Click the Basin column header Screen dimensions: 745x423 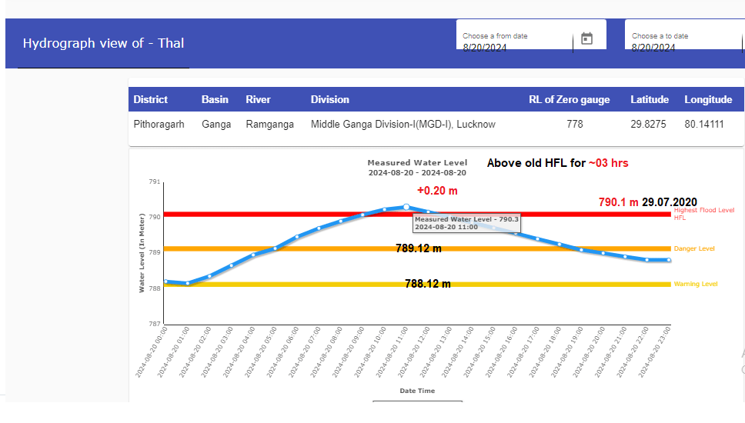215,99
